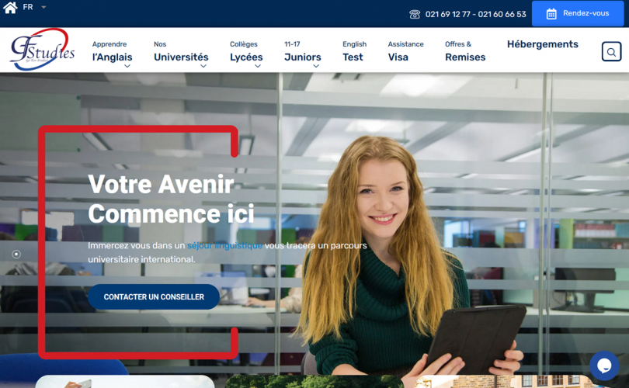The width and height of the screenshot is (629, 388).
Task: Open the GFStudies logo
Action: click(42, 50)
